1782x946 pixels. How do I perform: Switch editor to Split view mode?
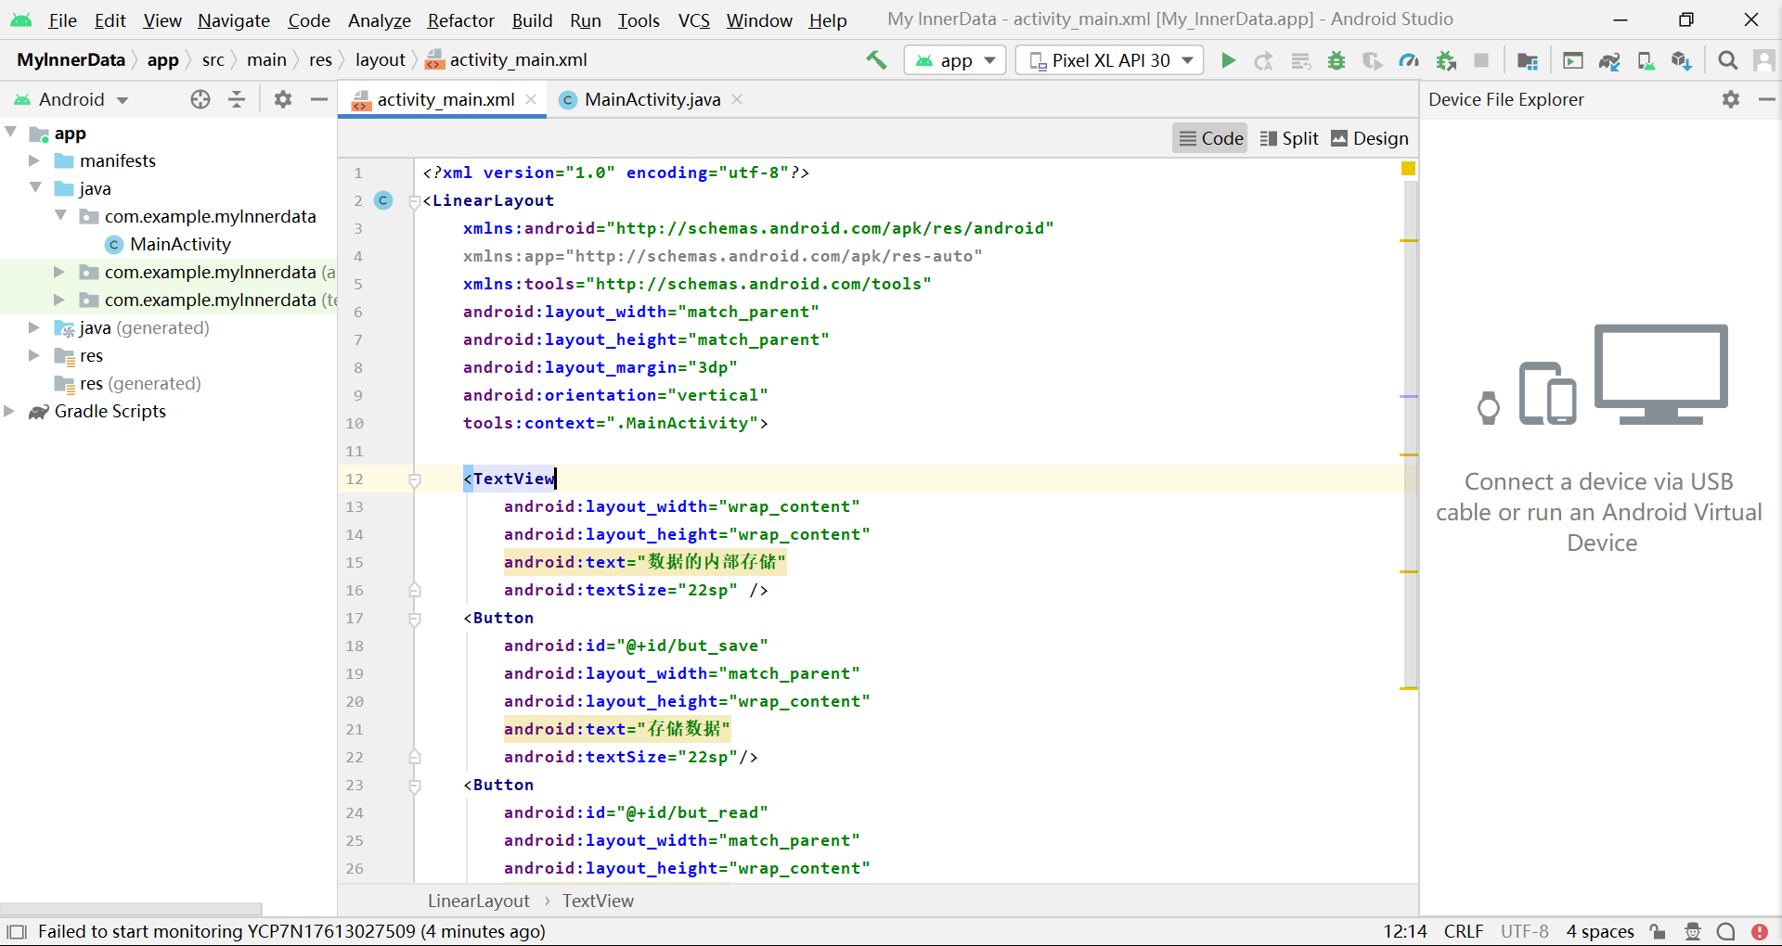[1288, 138]
